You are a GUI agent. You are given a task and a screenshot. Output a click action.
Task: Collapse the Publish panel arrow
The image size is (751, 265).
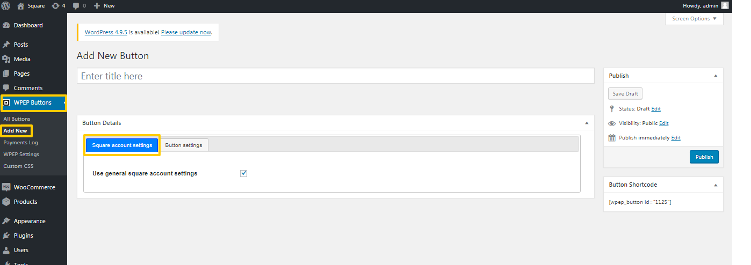point(716,76)
